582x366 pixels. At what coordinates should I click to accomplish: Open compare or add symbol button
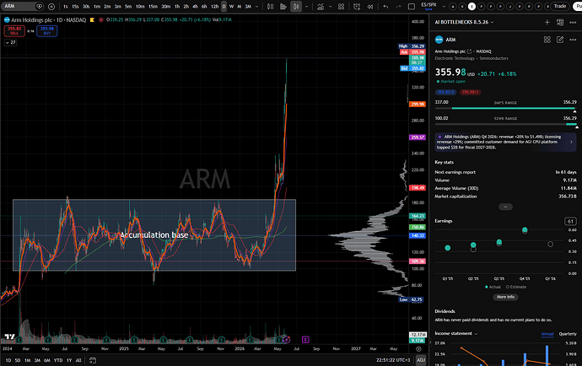click(x=51, y=6)
